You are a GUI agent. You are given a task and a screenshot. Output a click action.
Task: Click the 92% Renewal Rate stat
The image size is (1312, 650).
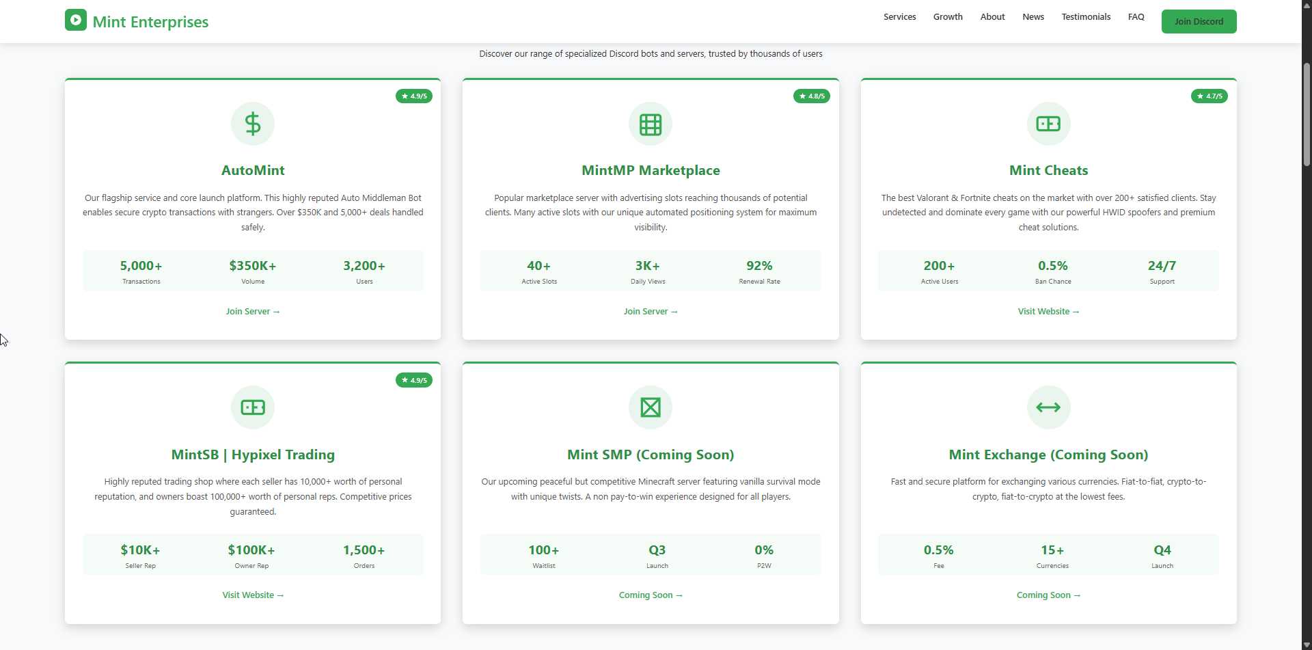(759, 271)
